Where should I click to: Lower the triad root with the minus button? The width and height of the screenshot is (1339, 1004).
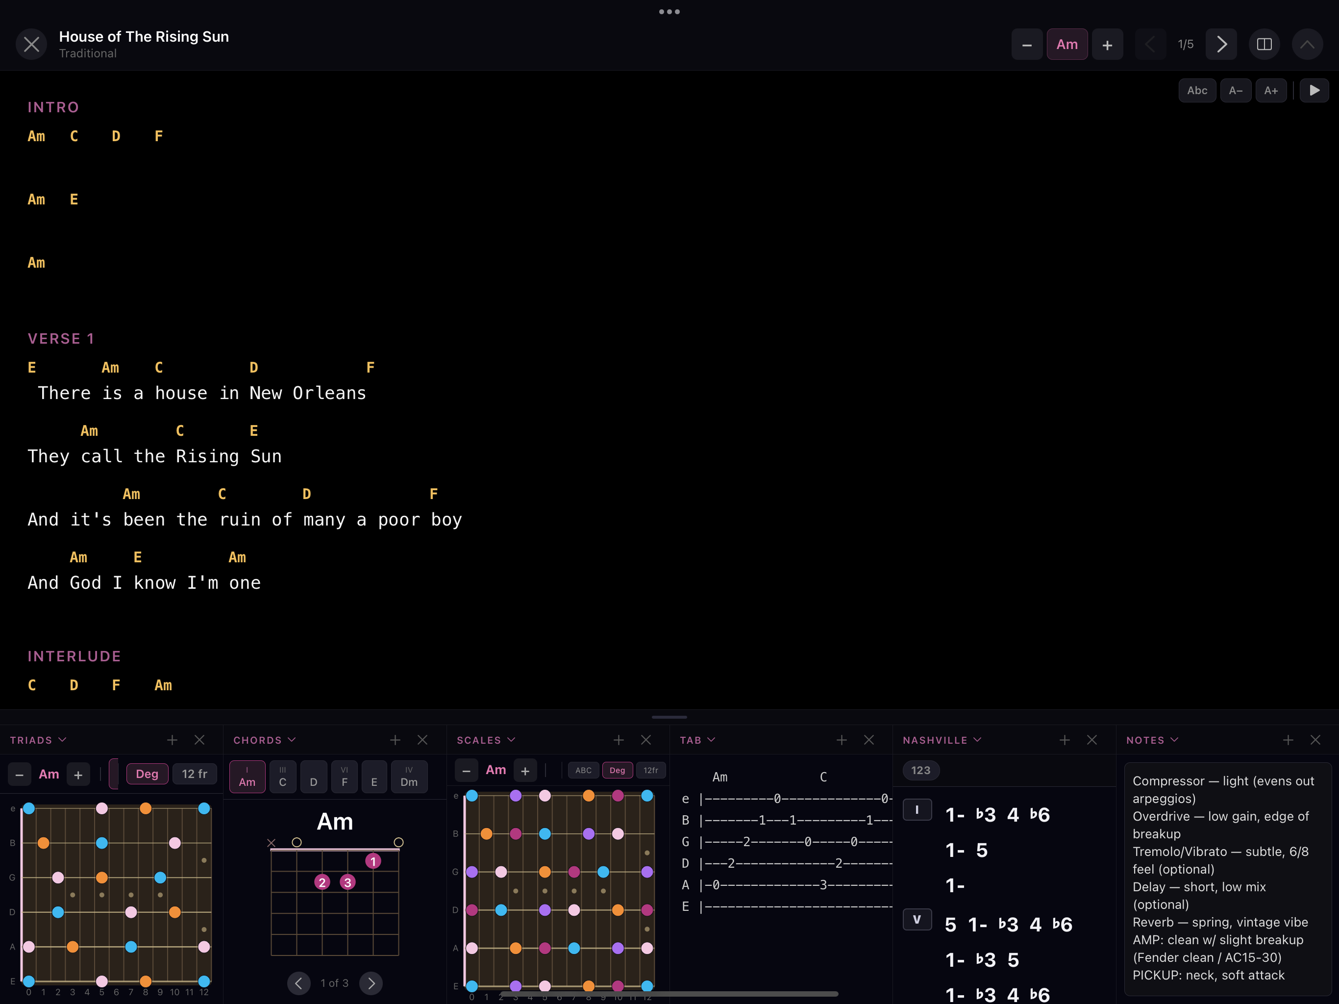tap(20, 775)
